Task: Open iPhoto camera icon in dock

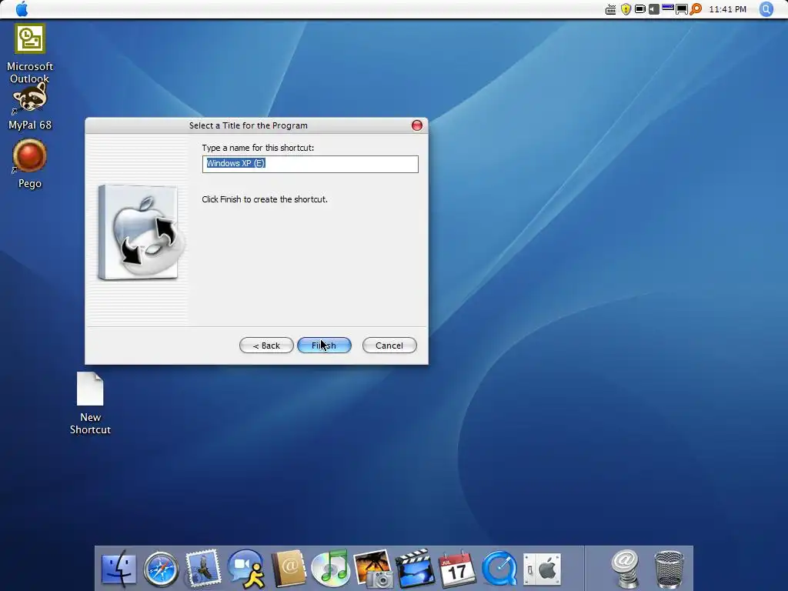Action: [373, 569]
